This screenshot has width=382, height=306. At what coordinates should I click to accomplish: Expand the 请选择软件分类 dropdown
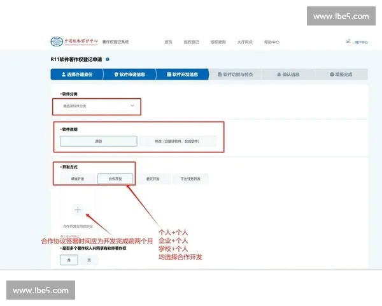(x=99, y=106)
